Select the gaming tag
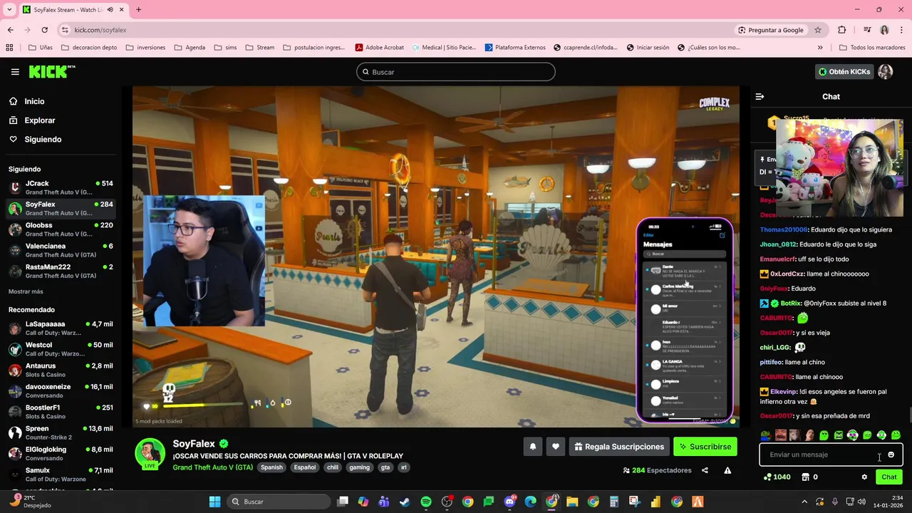Image resolution: width=912 pixels, height=513 pixels. 360,467
